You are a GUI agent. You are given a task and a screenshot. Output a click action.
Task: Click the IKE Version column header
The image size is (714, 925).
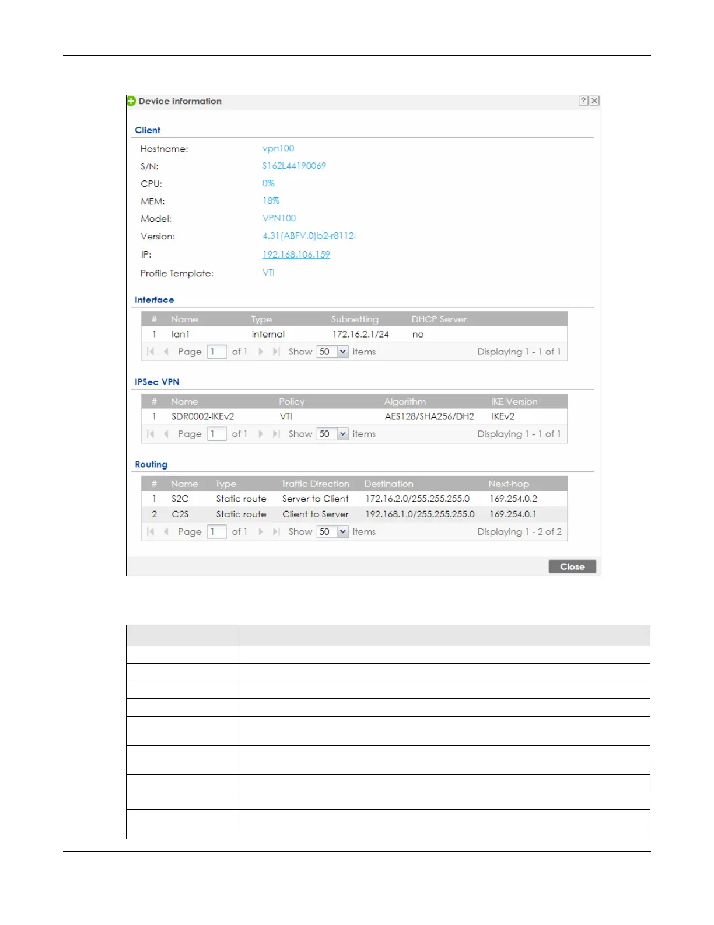coord(514,402)
